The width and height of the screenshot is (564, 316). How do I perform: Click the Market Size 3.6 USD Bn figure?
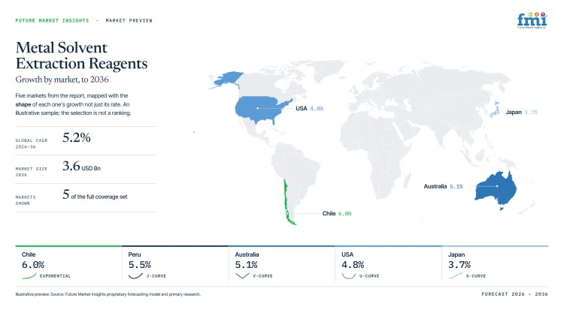(81, 167)
